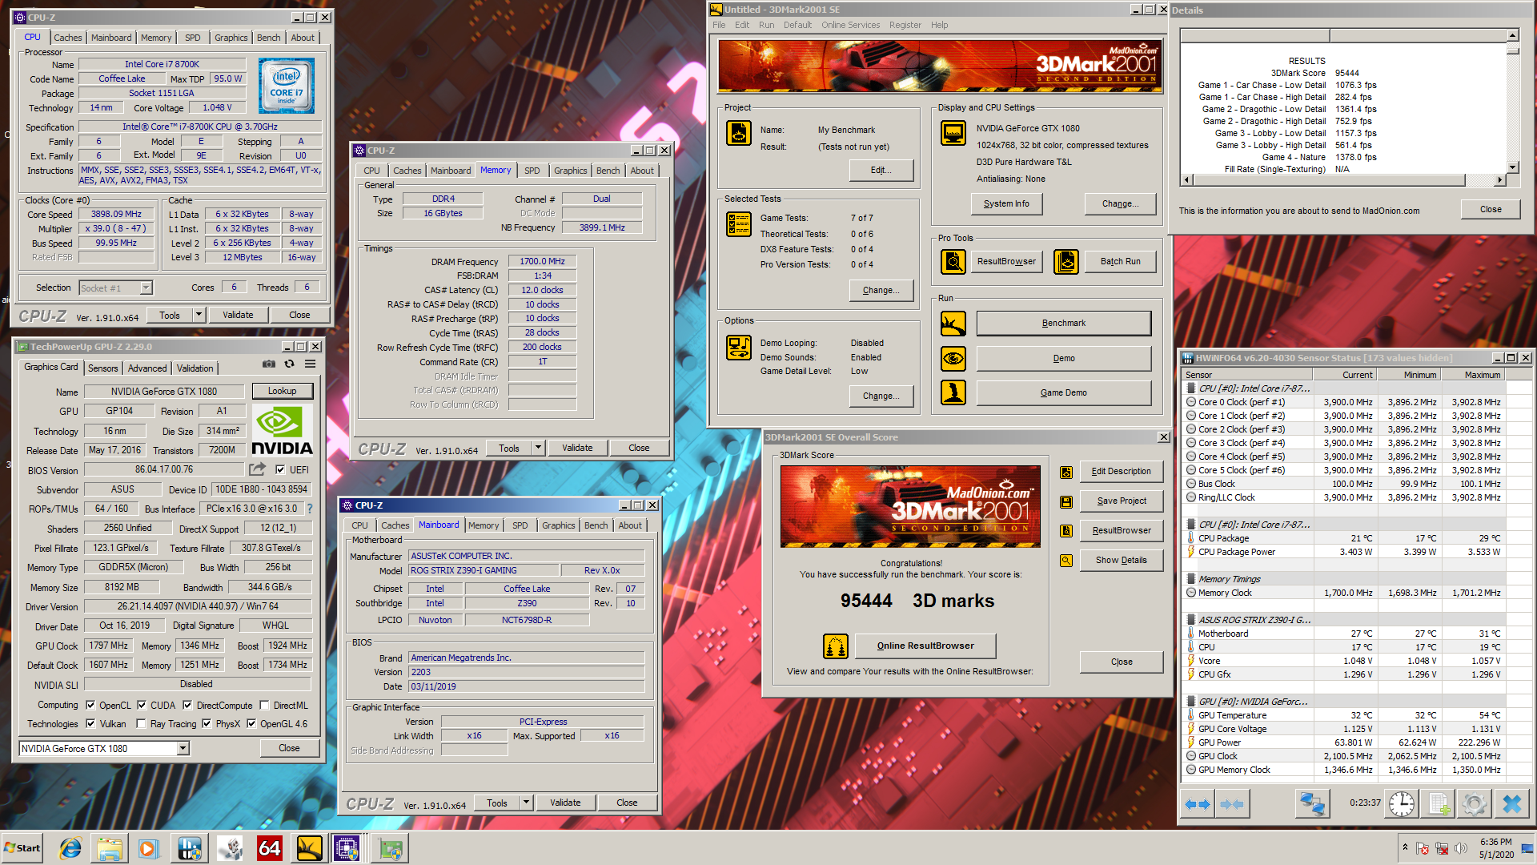Image resolution: width=1537 pixels, height=865 pixels.
Task: Click the GPU Temperature row in HWiNFO
Action: 1343,716
